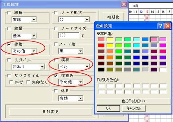Viewport: 173px width, 122px height.
Task: Enable the 休日 checkbox
Action: 56,91
